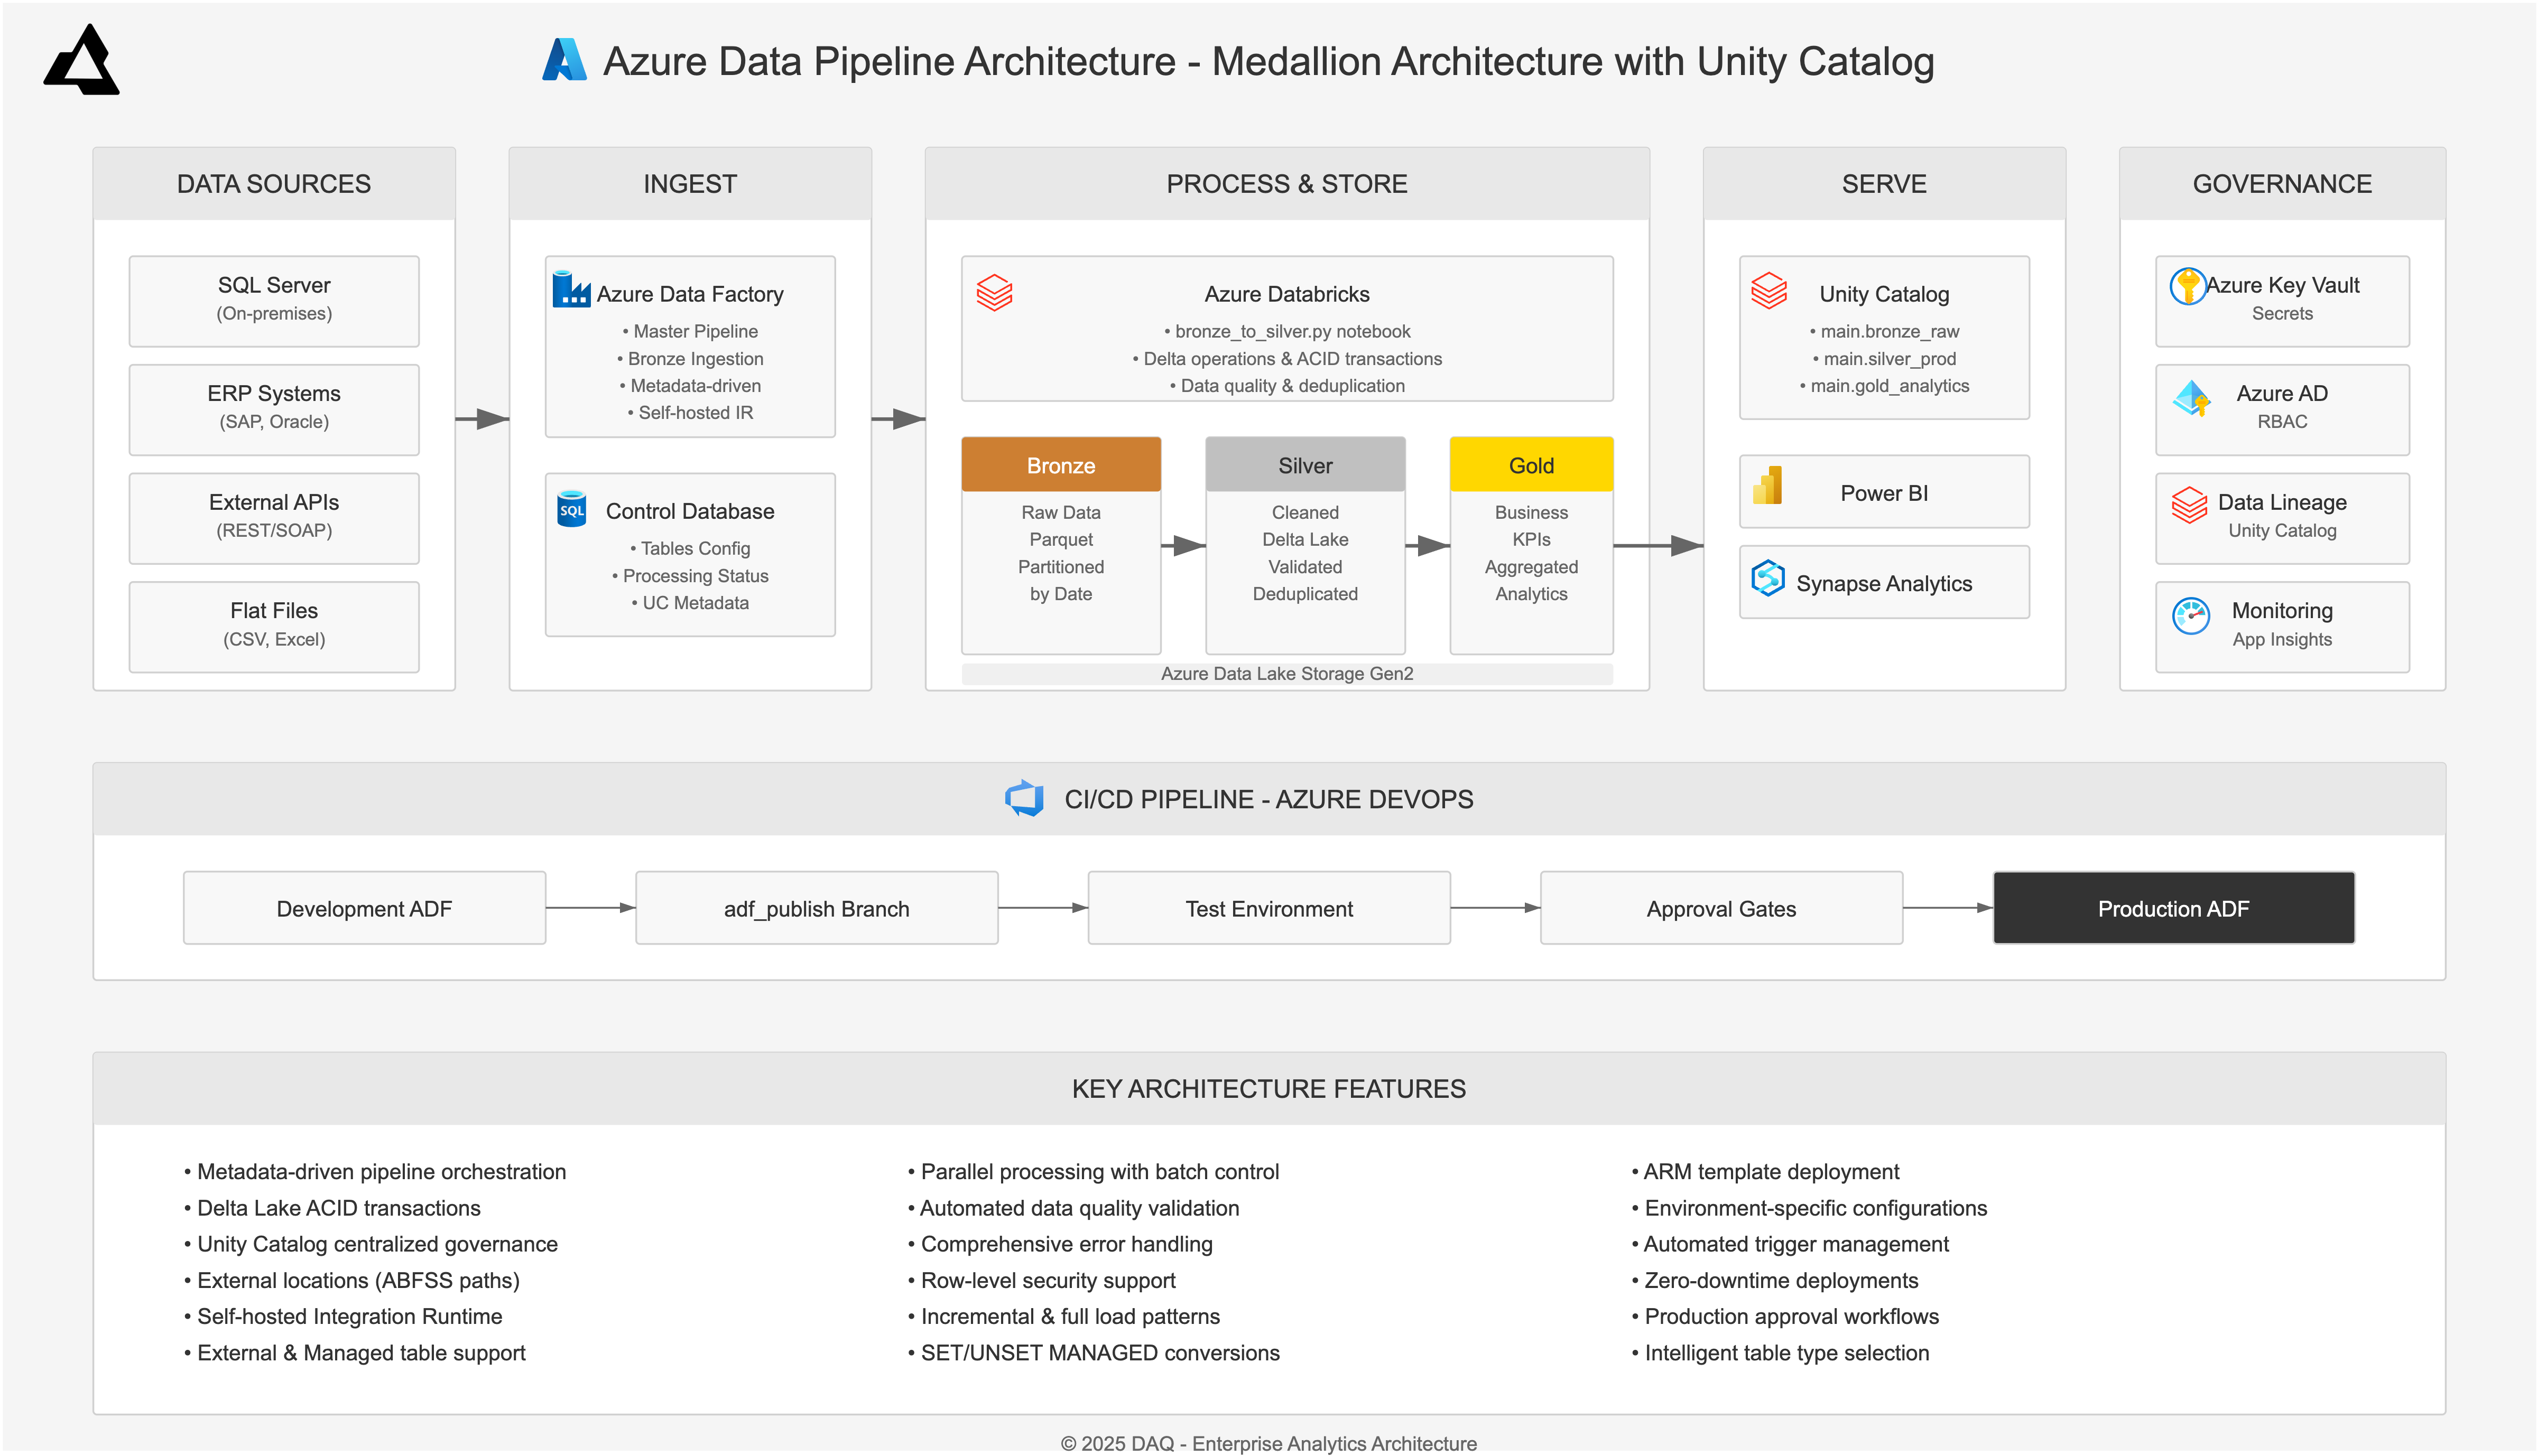Click the adf_publish Branch box

[816, 908]
